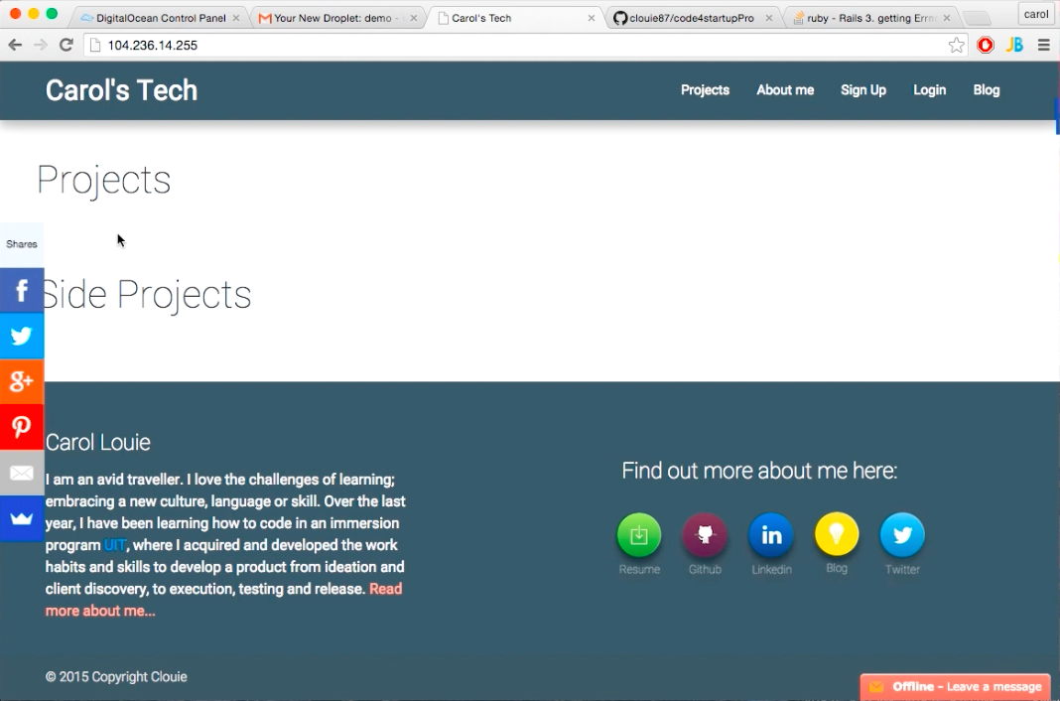This screenshot has height=701, width=1060.
Task: Reload the page
Action: 66,46
